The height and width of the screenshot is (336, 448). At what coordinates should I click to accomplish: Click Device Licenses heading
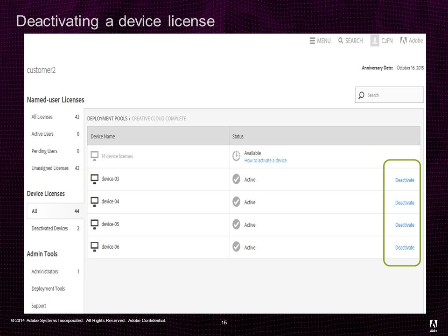click(46, 194)
